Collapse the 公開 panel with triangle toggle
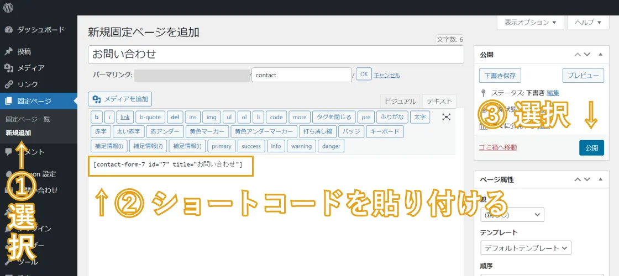619x276 pixels. point(601,55)
